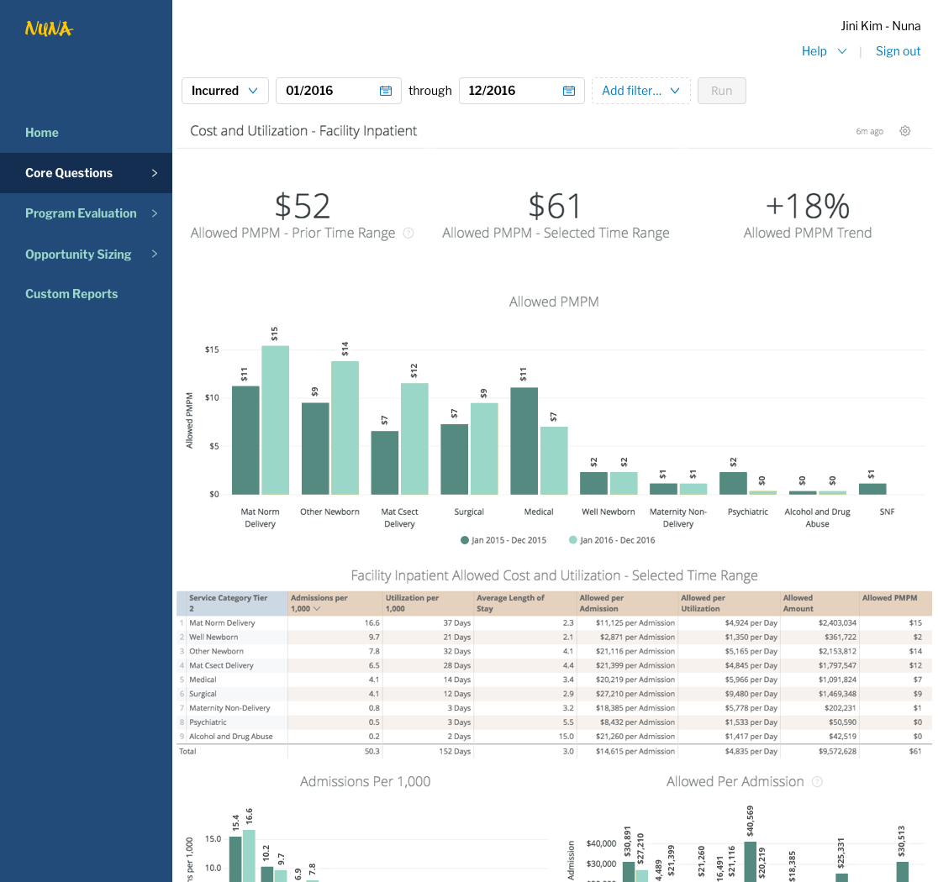
Task: Click info icon next to Allowed Per Admission
Action: 817,782
